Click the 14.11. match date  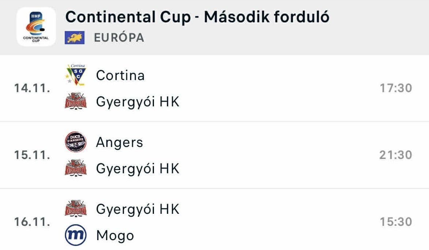[32, 88]
